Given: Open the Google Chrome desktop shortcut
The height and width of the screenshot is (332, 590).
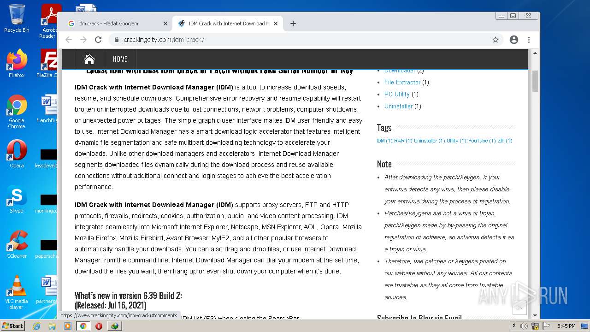Looking at the screenshot, I should [17, 112].
